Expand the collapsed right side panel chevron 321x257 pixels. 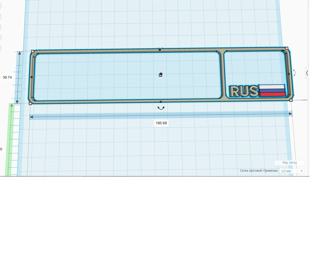click(x=307, y=73)
